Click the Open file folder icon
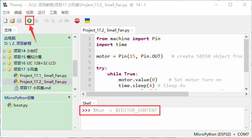This screenshot has width=252, height=138. coord(12,21)
